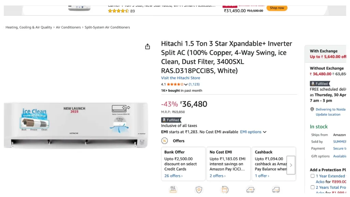
Task: Check the 2 Years Total Protection box
Action: coord(312,187)
